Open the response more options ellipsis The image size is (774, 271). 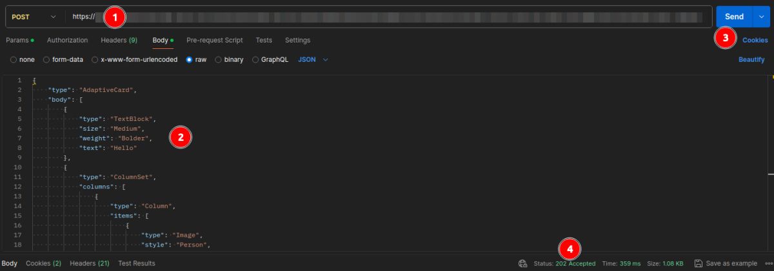tap(768, 263)
